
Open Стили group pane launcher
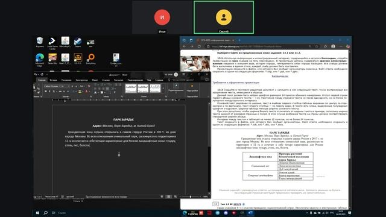tap(166, 96)
